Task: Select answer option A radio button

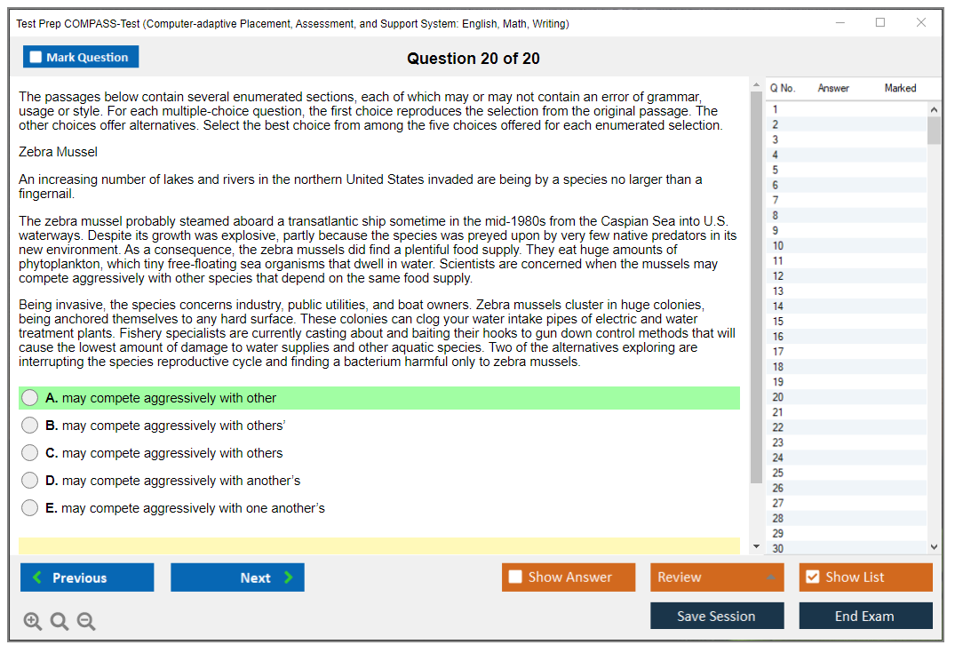Action: click(30, 398)
